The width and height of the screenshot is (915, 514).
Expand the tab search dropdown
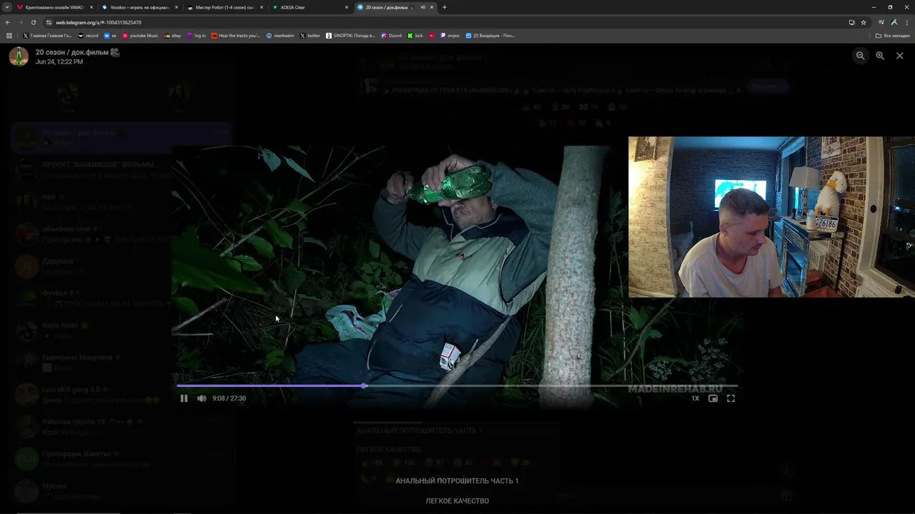[6, 7]
